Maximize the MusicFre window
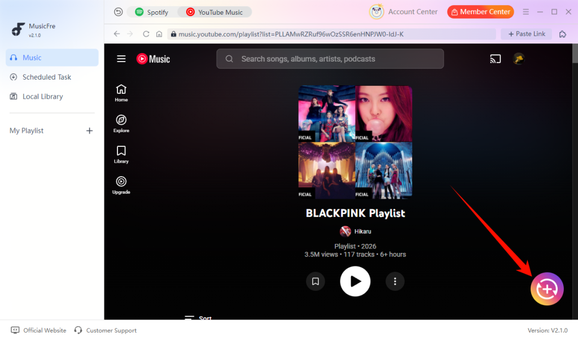Screen dimensions: 578x341 click(x=554, y=12)
